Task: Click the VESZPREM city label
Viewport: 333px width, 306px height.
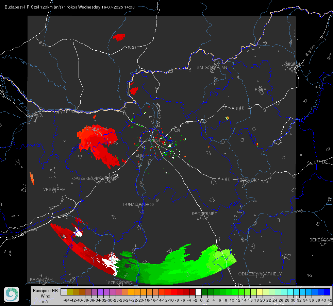Action: tap(54, 189)
